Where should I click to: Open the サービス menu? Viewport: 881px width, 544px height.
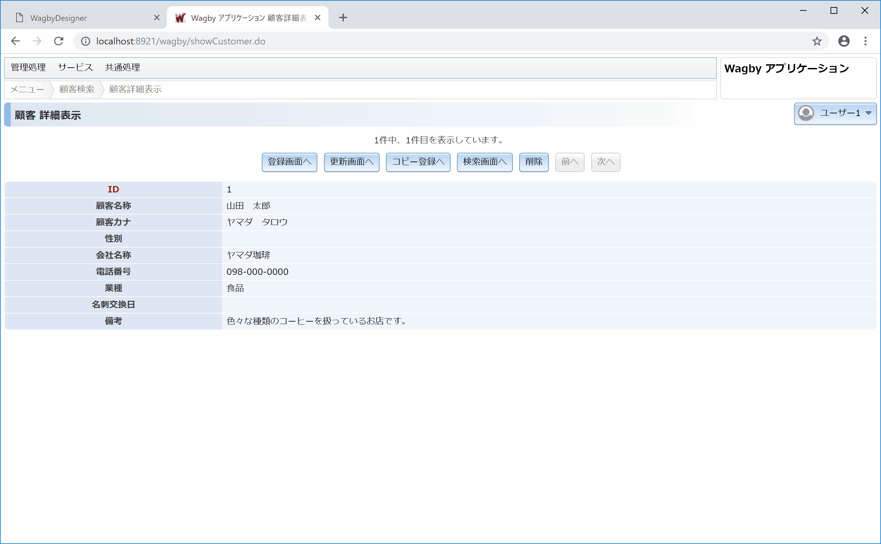pyautogui.click(x=75, y=67)
